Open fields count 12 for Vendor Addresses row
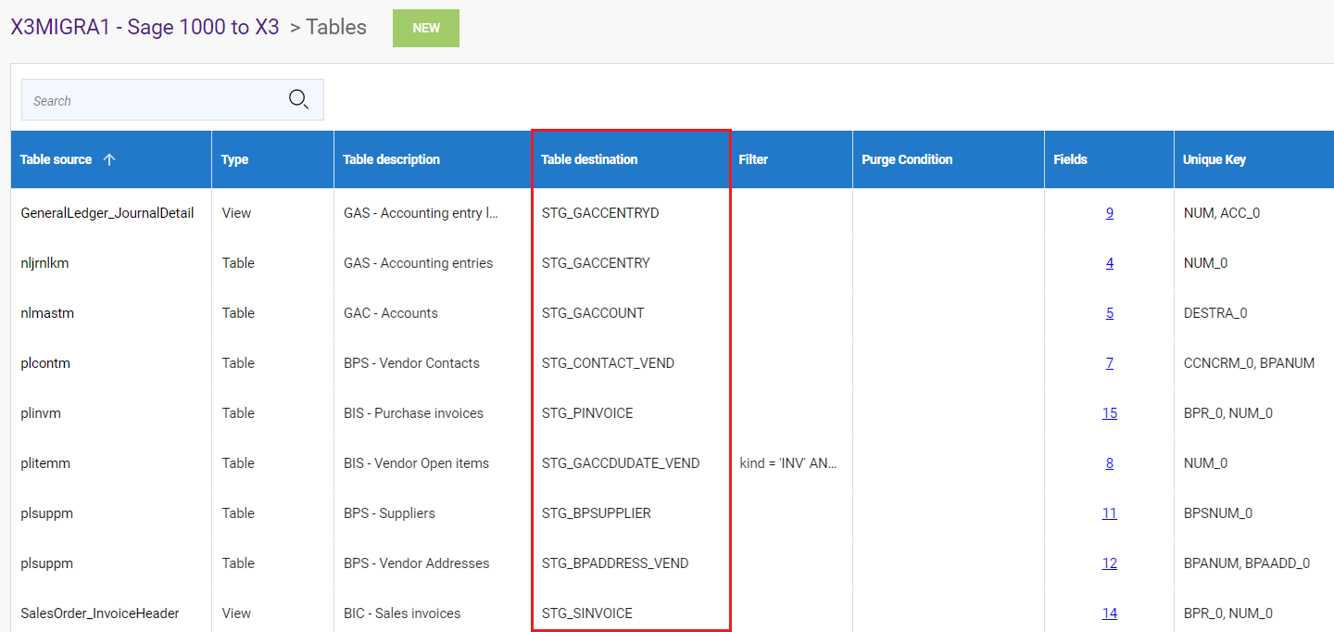The image size is (1334, 632). 1109,563
